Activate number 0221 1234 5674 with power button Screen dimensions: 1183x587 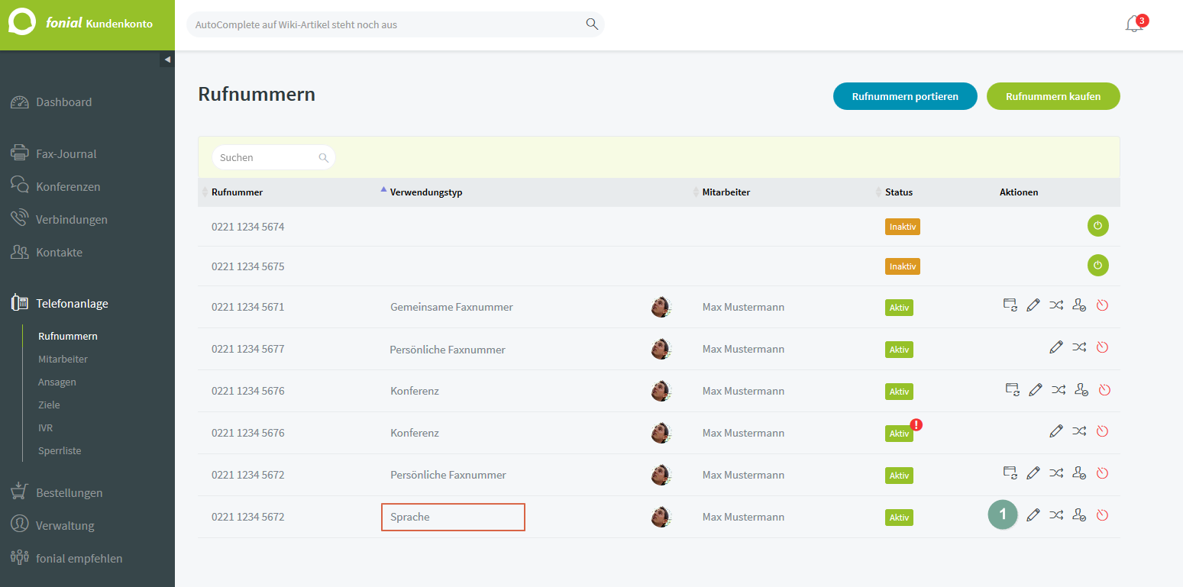coord(1097,226)
